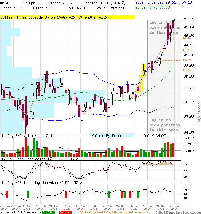
Task: Click the 3.53 M volume axis label
Action: coord(189,138)
